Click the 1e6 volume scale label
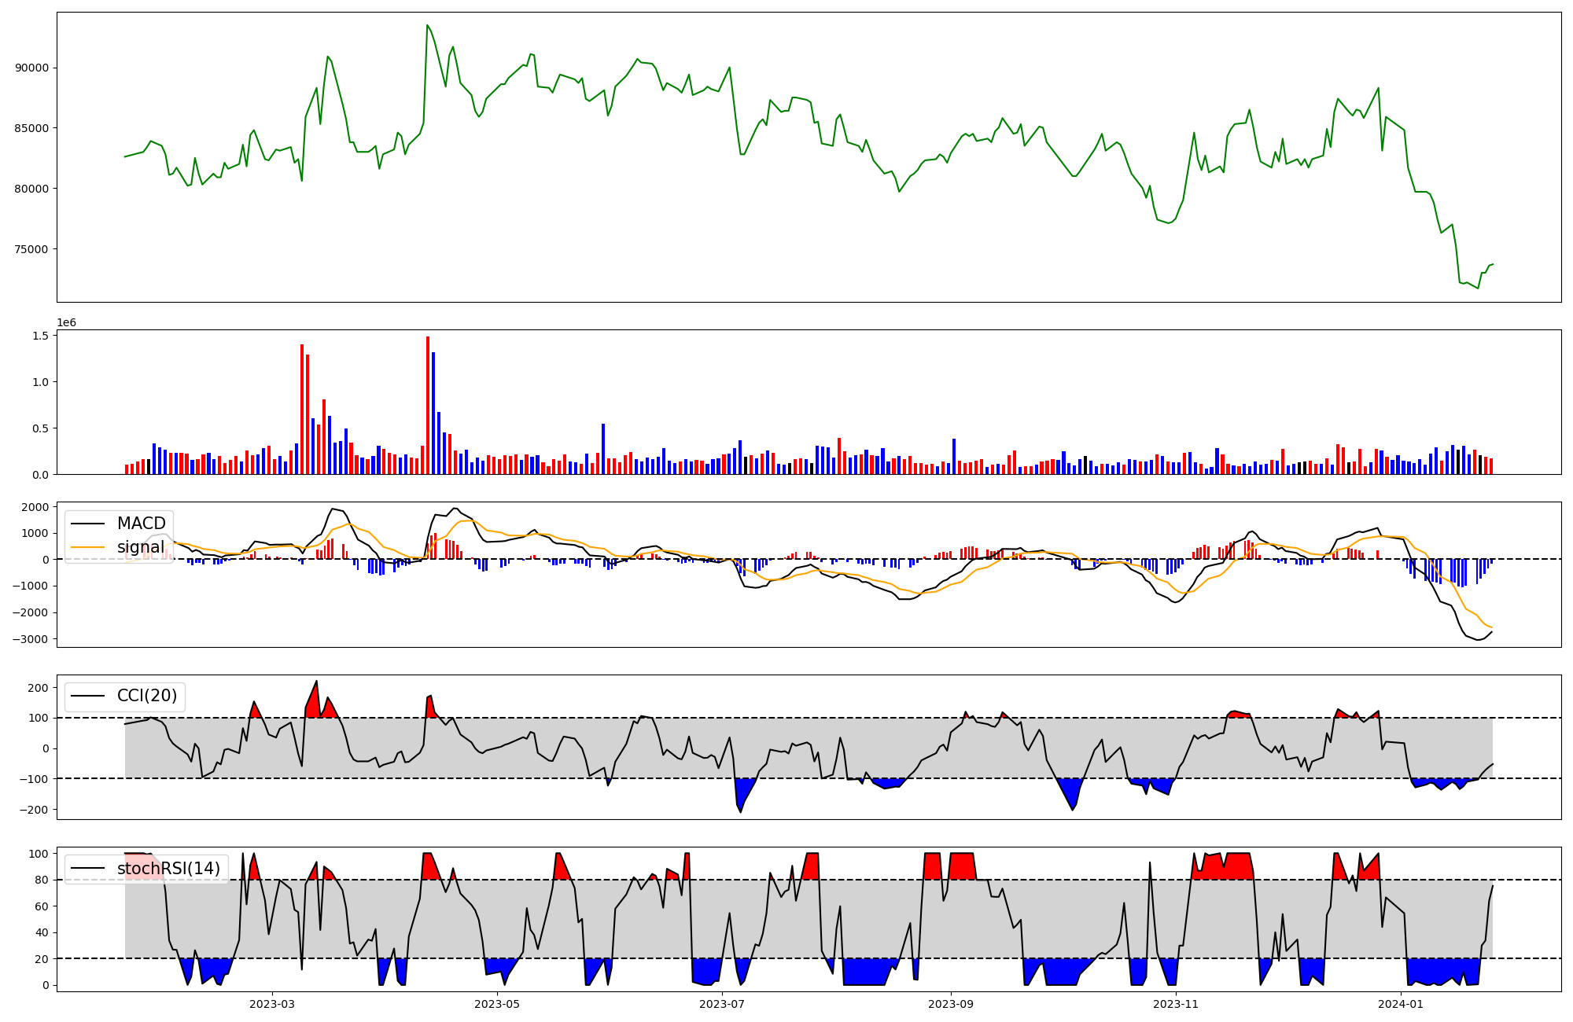 (66, 323)
